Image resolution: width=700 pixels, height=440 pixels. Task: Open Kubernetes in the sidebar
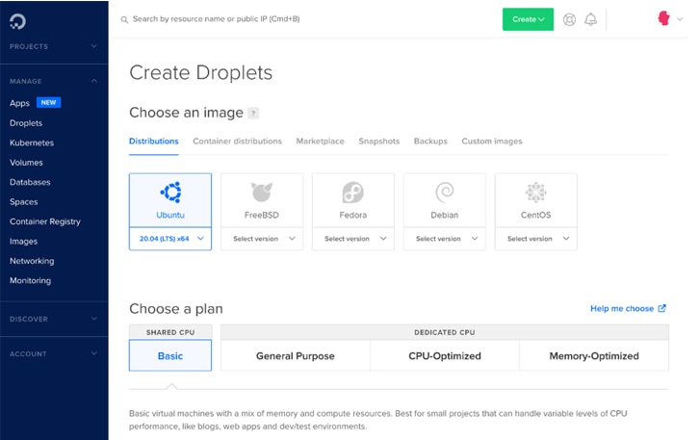coord(32,142)
